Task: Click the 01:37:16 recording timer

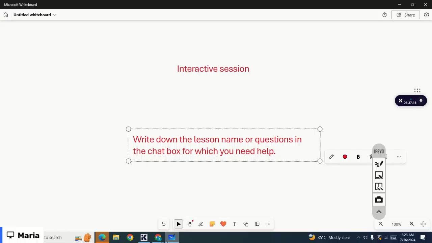Action: pyautogui.click(x=410, y=102)
